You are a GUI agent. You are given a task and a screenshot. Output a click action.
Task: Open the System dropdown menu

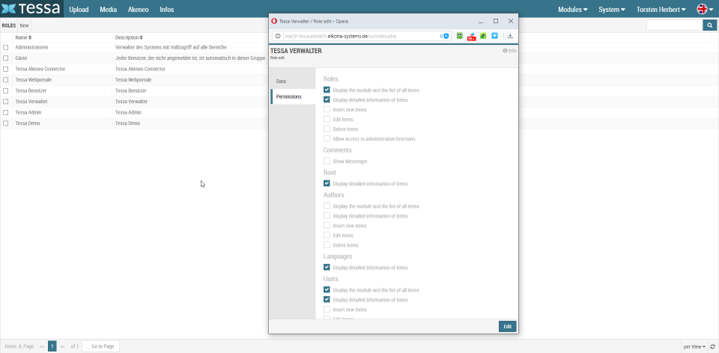(x=612, y=9)
